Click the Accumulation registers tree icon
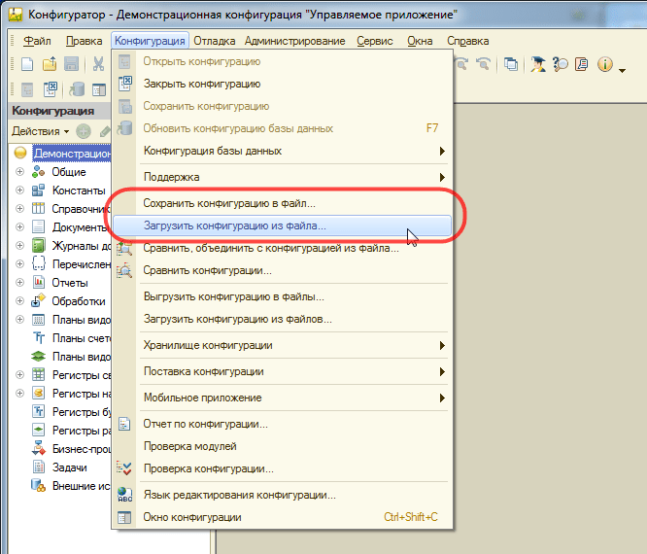Screen dimensions: 647x554 (39, 393)
